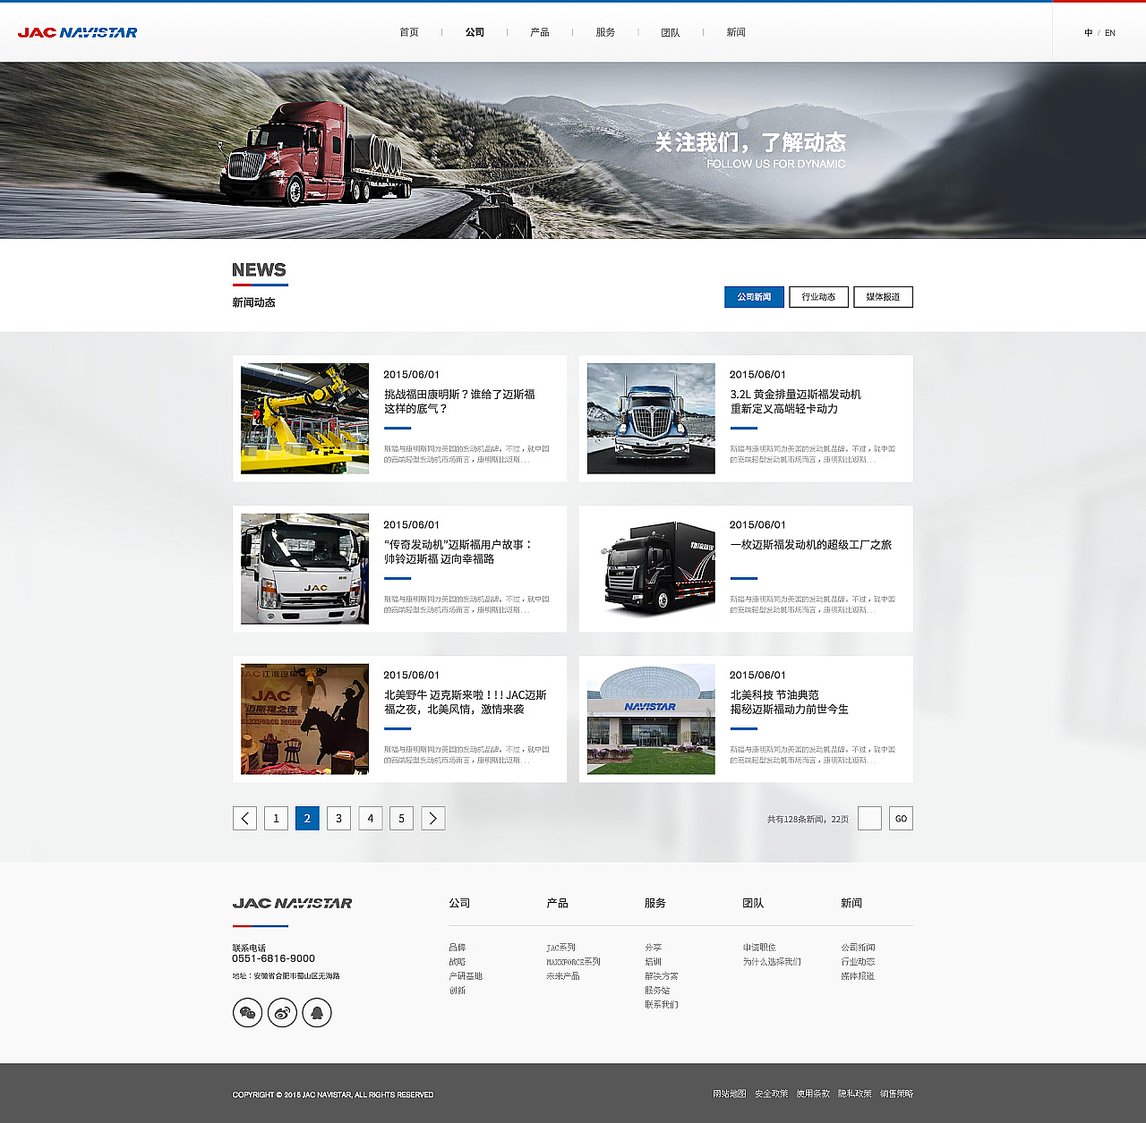Open the 挑战福田康明斯 news headline
The height and width of the screenshot is (1123, 1146).
[459, 402]
